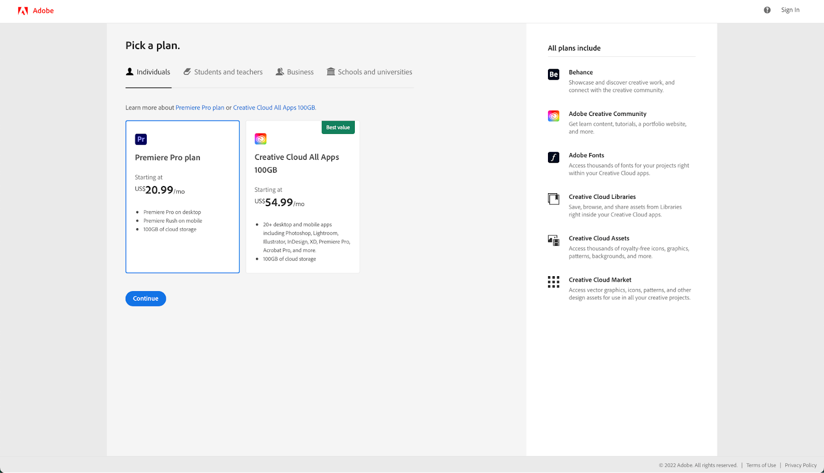This screenshot has height=473, width=824.
Task: Click the Creative Cloud Assets icon
Action: pos(554,240)
